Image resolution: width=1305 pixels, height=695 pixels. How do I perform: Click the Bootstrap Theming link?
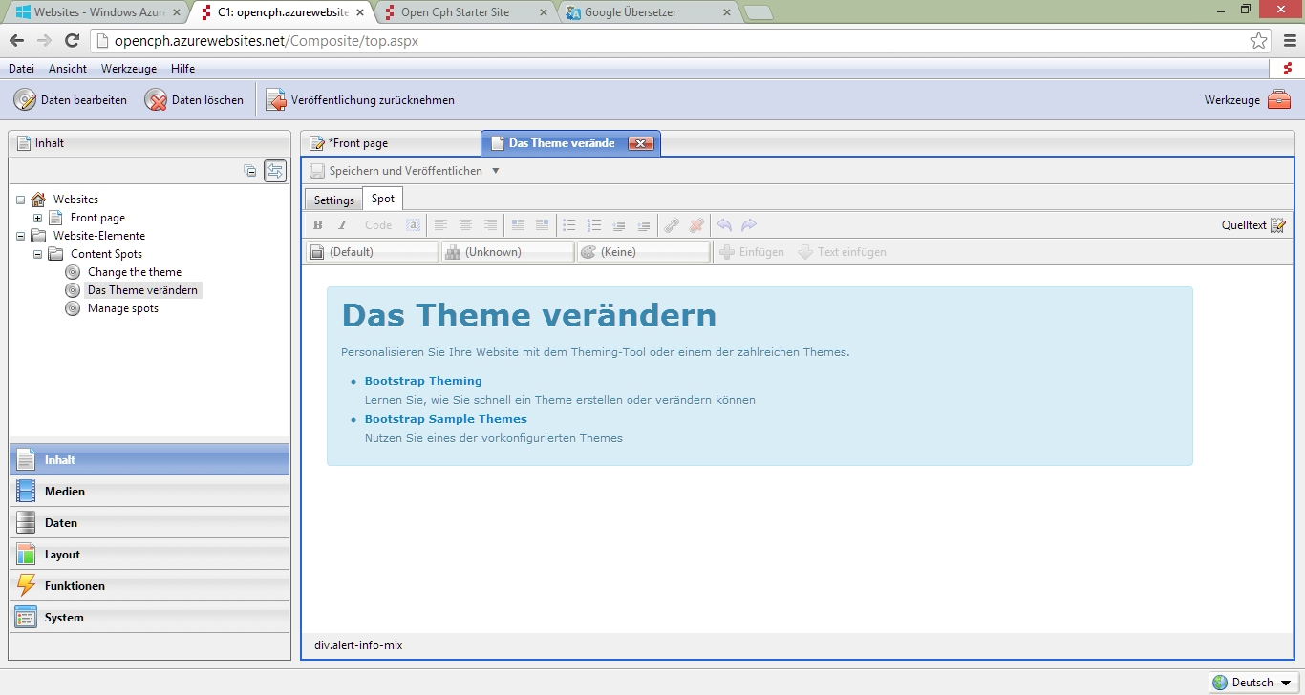[423, 381]
